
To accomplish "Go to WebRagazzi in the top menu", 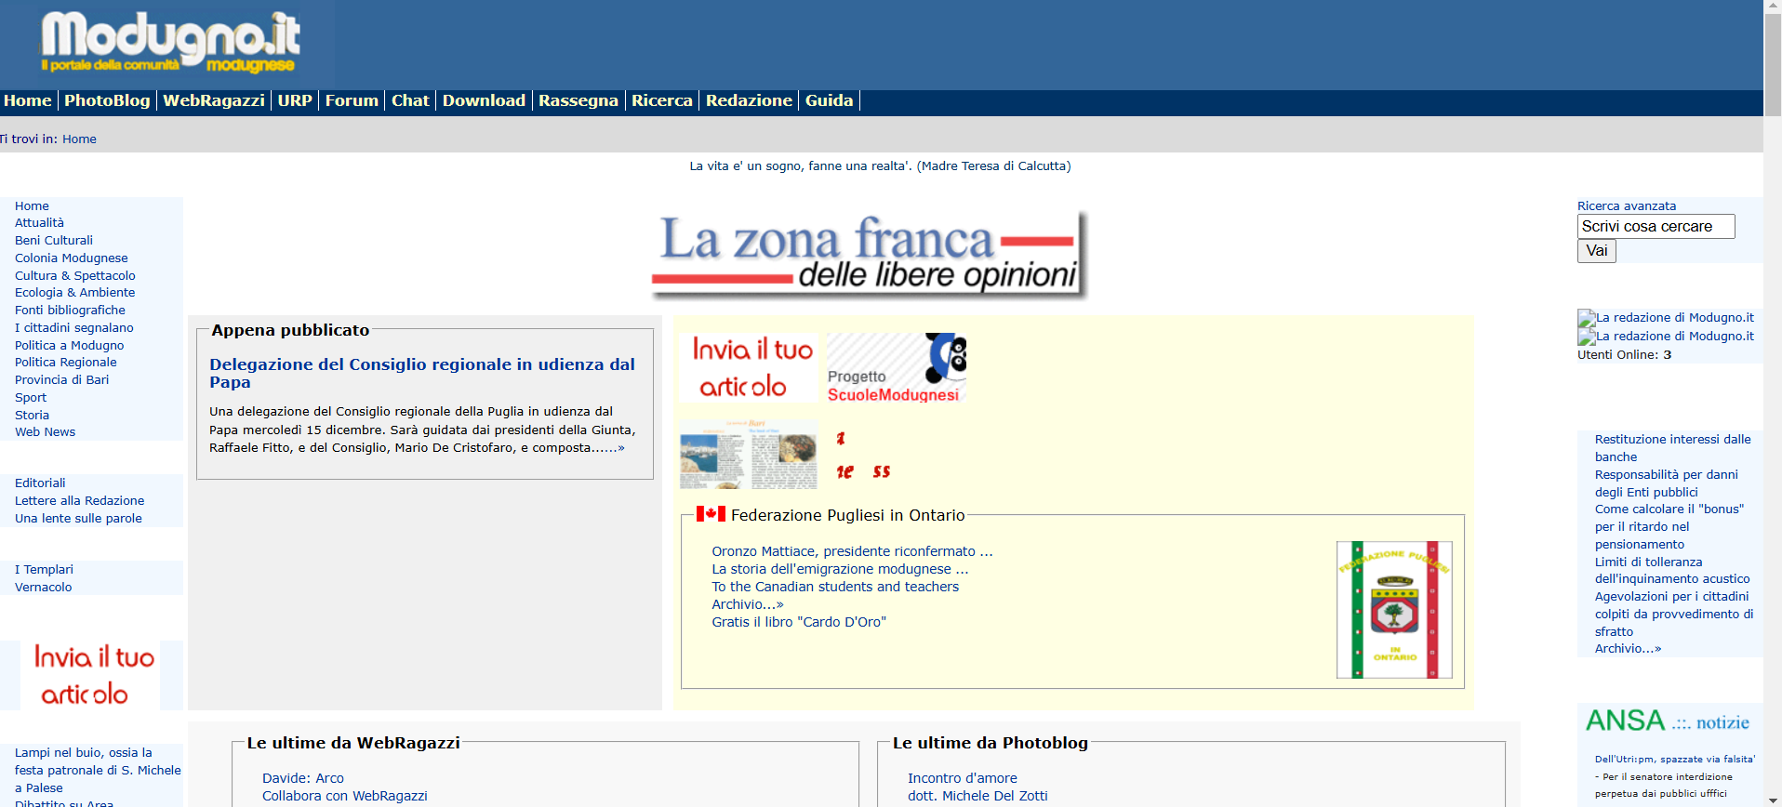I will 214,100.
